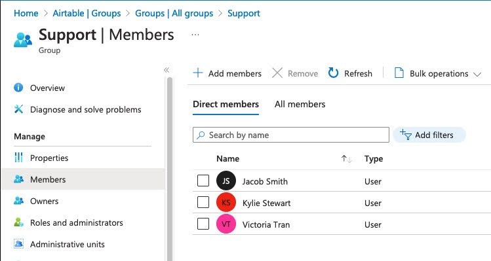Click the sidebar vertical scrollbar
491x261 pixels.
point(170,169)
